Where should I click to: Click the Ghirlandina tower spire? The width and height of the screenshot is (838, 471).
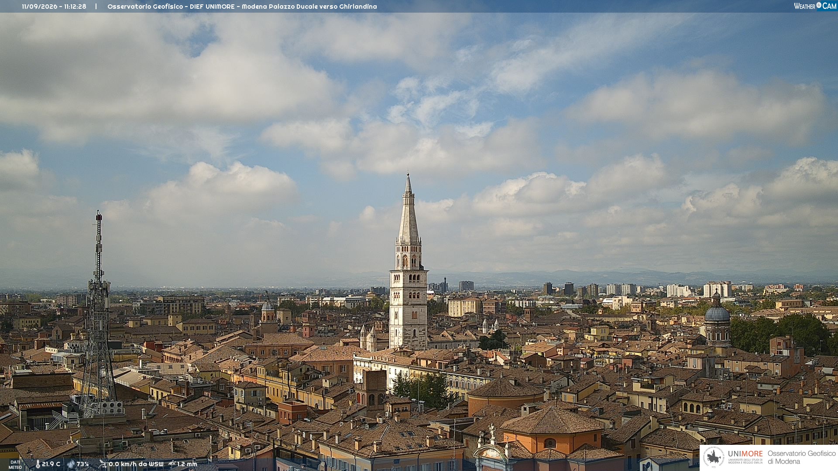point(408,208)
